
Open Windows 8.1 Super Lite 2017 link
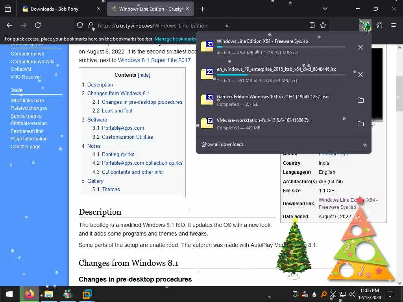pyautogui.click(x=154, y=60)
